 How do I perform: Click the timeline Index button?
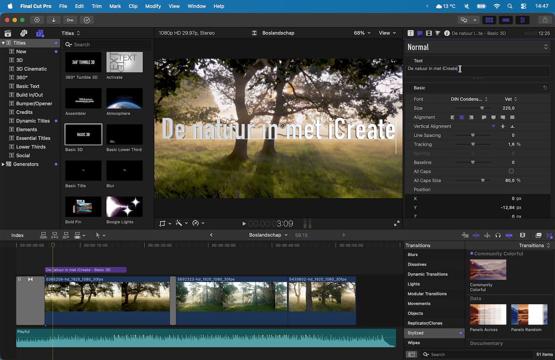click(x=18, y=235)
